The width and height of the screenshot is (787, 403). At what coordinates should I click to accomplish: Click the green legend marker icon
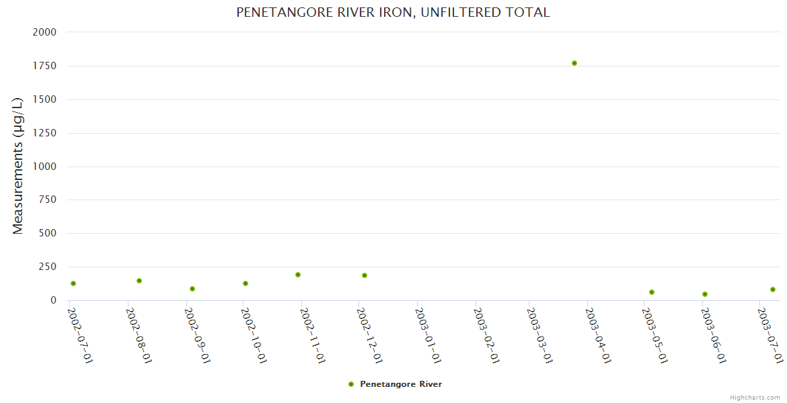[x=350, y=384]
